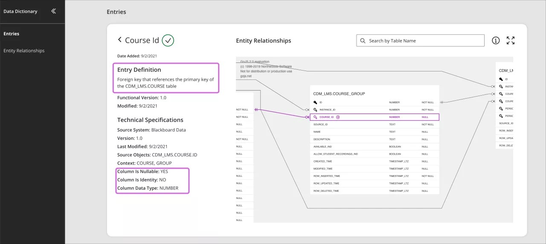
Task: Click the purple key icon beside COURSE_ID
Action: pyautogui.click(x=315, y=117)
